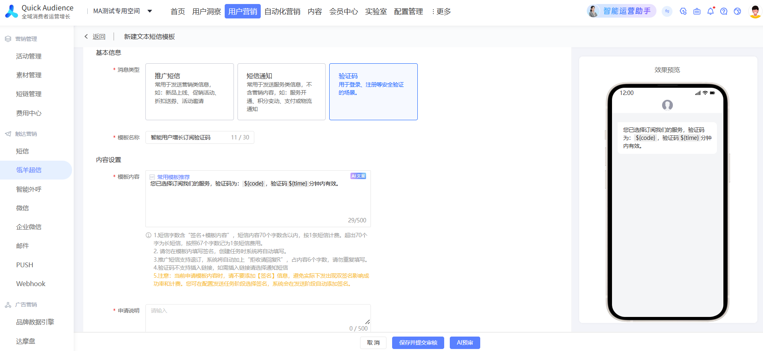763x351 pixels.
Task: Open the user avatar menu
Action: point(755,11)
